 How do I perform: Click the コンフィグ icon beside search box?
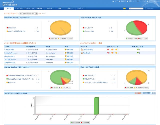[146, 8]
